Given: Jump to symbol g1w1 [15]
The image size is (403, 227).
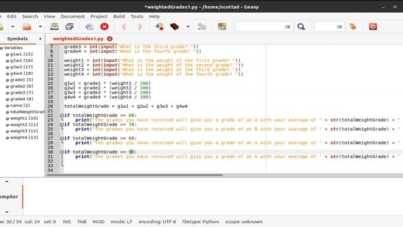Looking at the screenshot, I should click(21, 54).
